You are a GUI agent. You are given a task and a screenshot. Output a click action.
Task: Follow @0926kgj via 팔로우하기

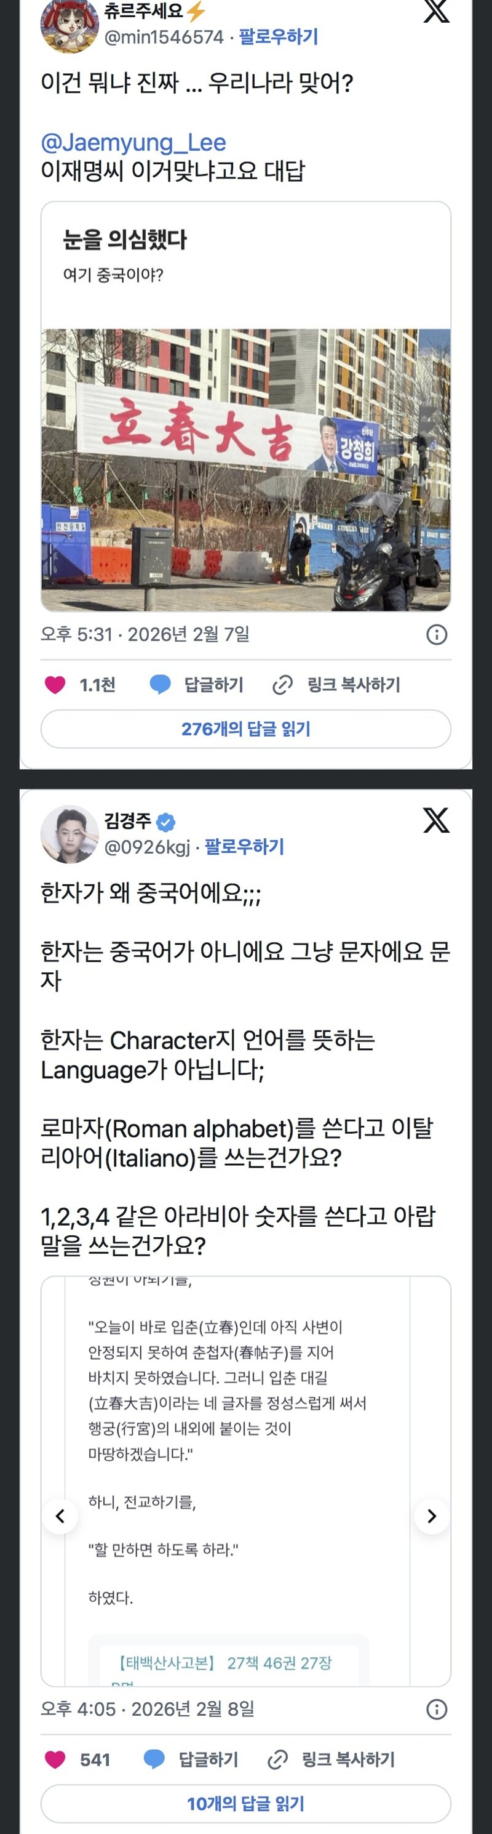point(245,847)
